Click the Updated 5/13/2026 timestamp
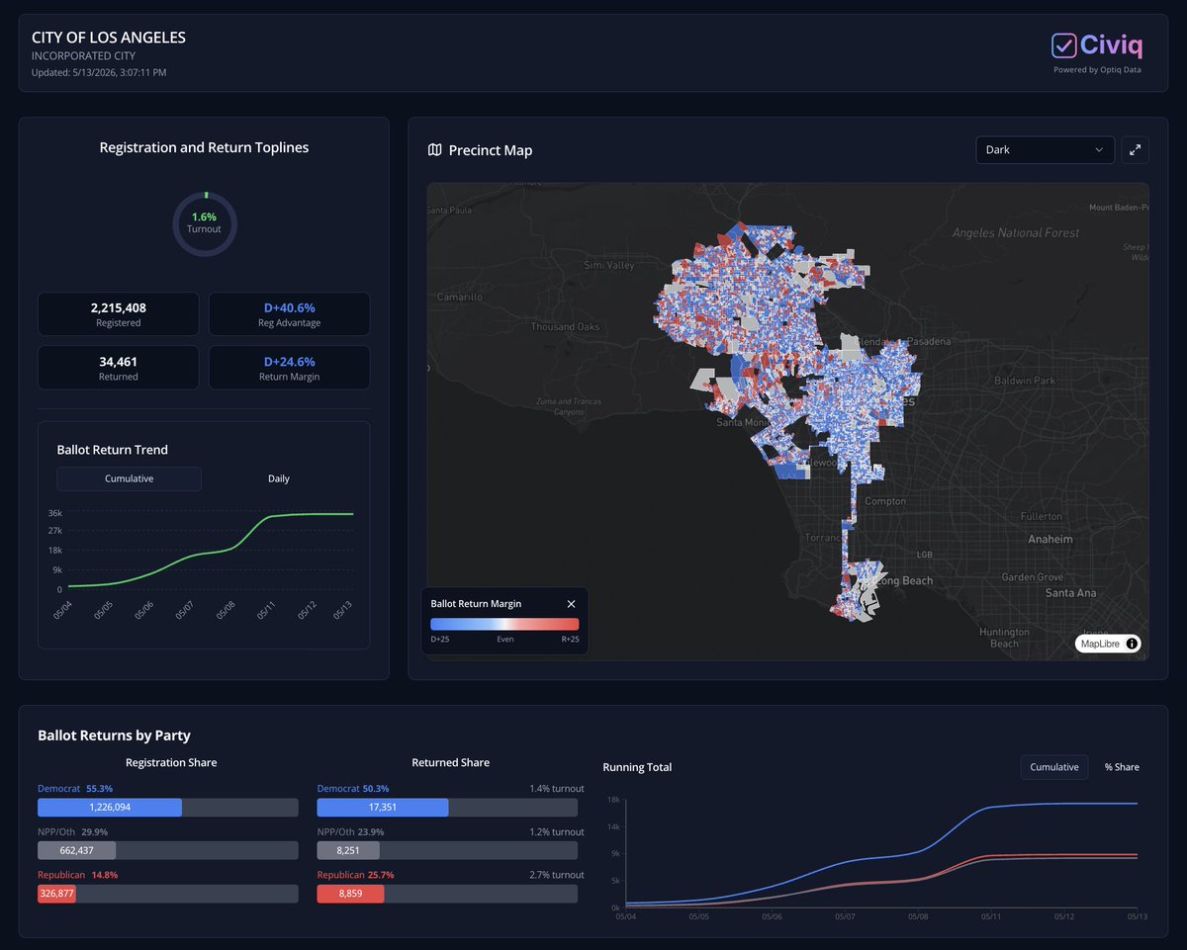Image resolution: width=1187 pixels, height=950 pixels. tap(99, 72)
